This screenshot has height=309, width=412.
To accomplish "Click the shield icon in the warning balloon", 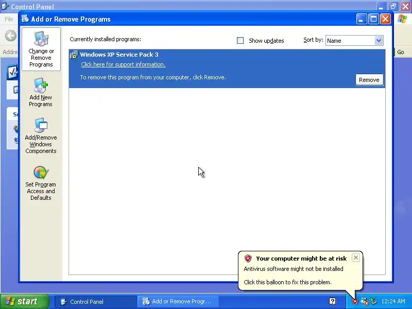I will pyautogui.click(x=248, y=259).
